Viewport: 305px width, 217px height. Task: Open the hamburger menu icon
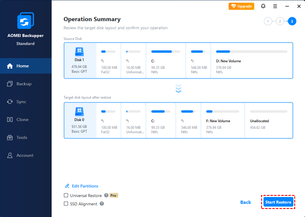(275, 6)
